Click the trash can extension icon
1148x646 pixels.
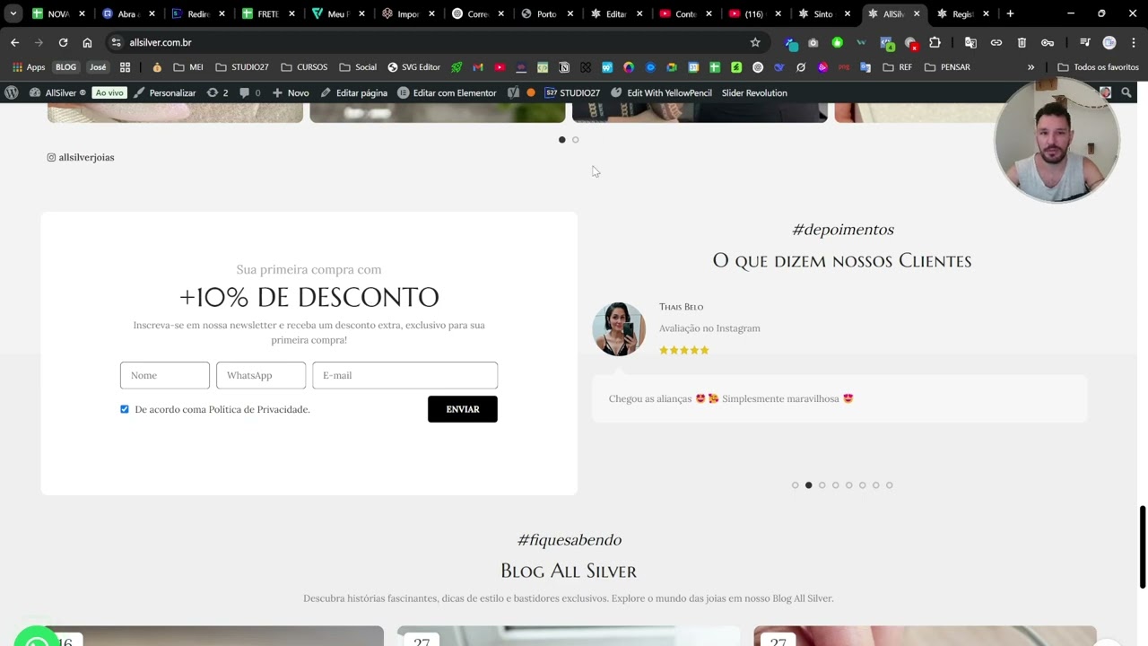tap(1022, 42)
